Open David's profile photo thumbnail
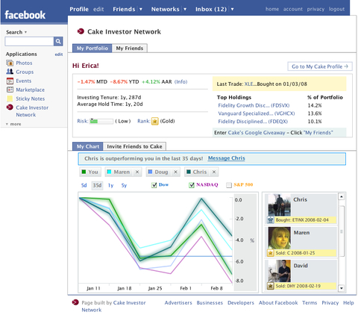Screen dimensions: 358x321 point(280,271)
